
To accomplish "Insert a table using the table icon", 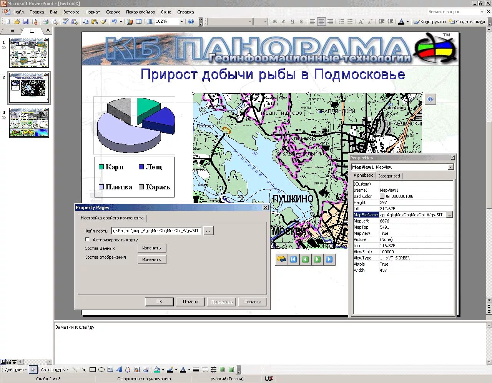I will [x=139, y=22].
